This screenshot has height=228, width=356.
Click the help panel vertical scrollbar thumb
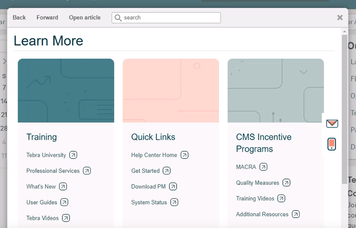coord(344,109)
